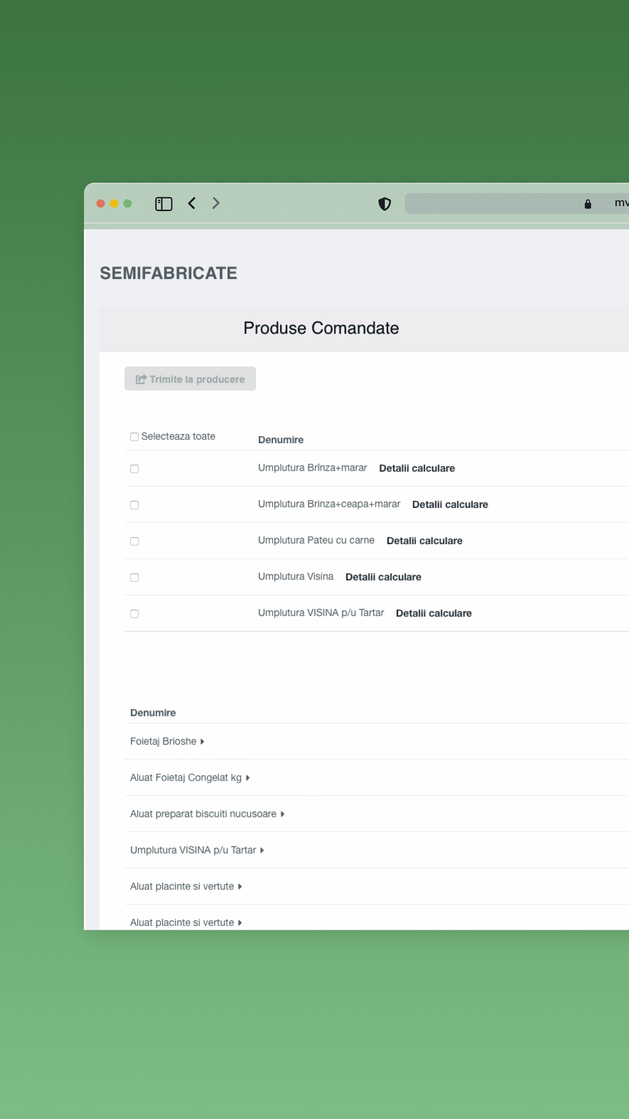Image resolution: width=629 pixels, height=1119 pixels.
Task: Expand Aluat Foietaj Congelat kg entry
Action: (248, 778)
